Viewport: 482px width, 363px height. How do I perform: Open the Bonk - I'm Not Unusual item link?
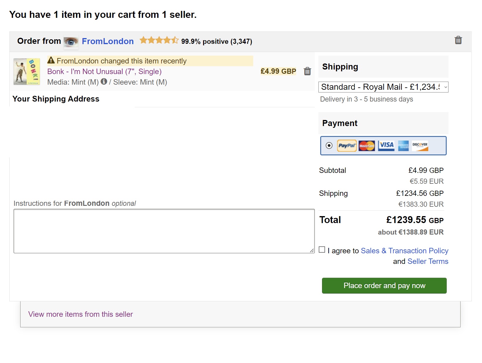(104, 72)
